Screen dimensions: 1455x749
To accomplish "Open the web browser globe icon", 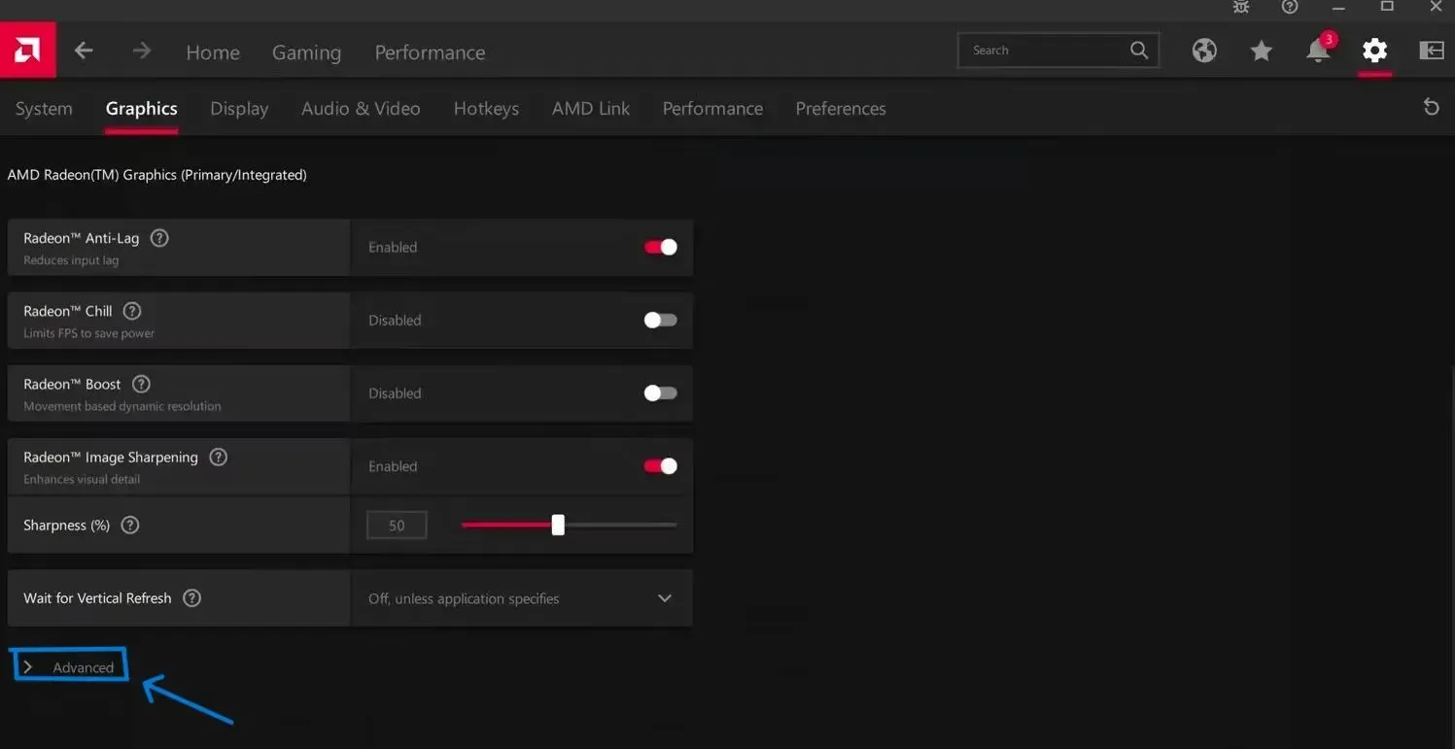I will click(x=1204, y=51).
